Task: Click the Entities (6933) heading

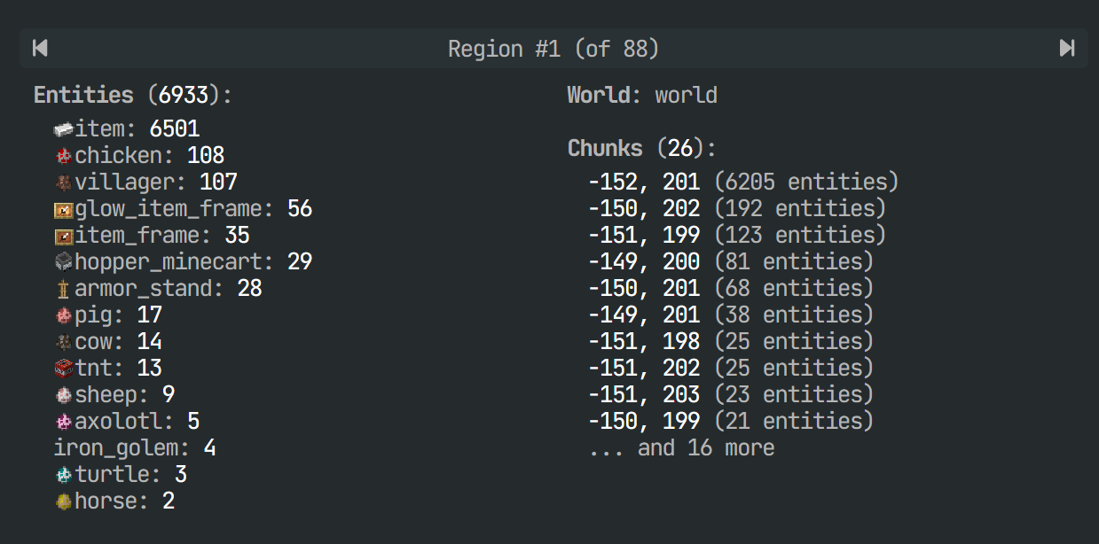Action: point(132,96)
